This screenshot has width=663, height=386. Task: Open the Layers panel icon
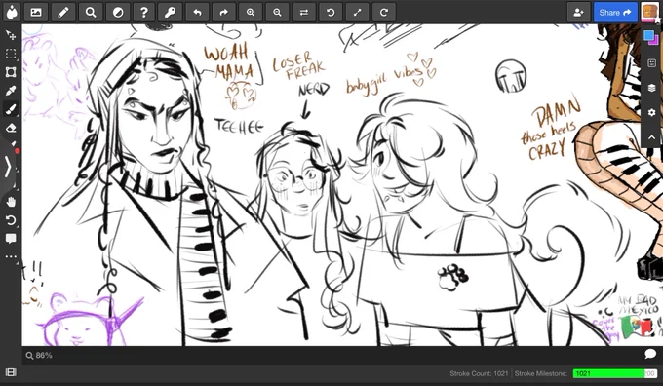tap(651, 88)
